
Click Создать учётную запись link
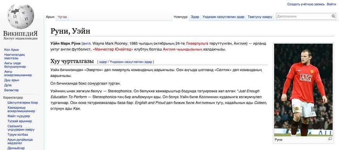[306, 4]
